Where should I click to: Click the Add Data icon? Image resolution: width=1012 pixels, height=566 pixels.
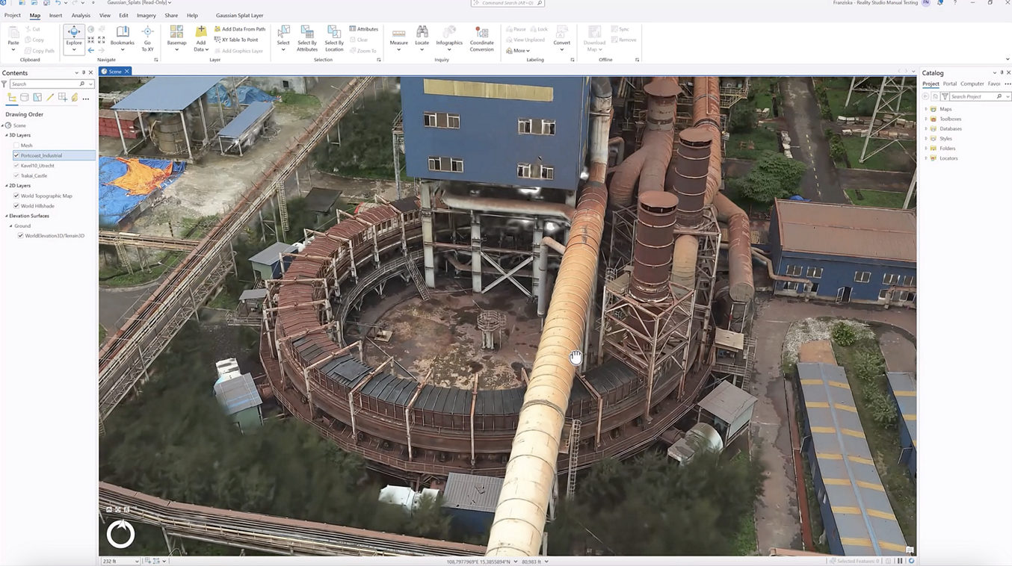(200, 33)
